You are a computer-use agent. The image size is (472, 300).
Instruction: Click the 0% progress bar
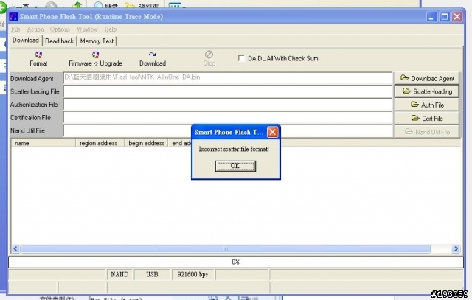pos(236,262)
